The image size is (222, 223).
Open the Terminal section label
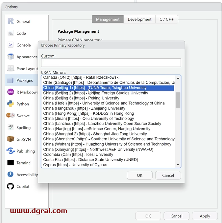[x=24, y=163]
